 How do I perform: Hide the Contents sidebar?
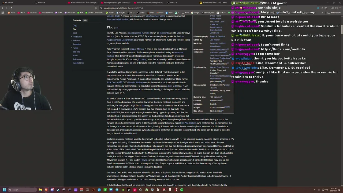85,20
